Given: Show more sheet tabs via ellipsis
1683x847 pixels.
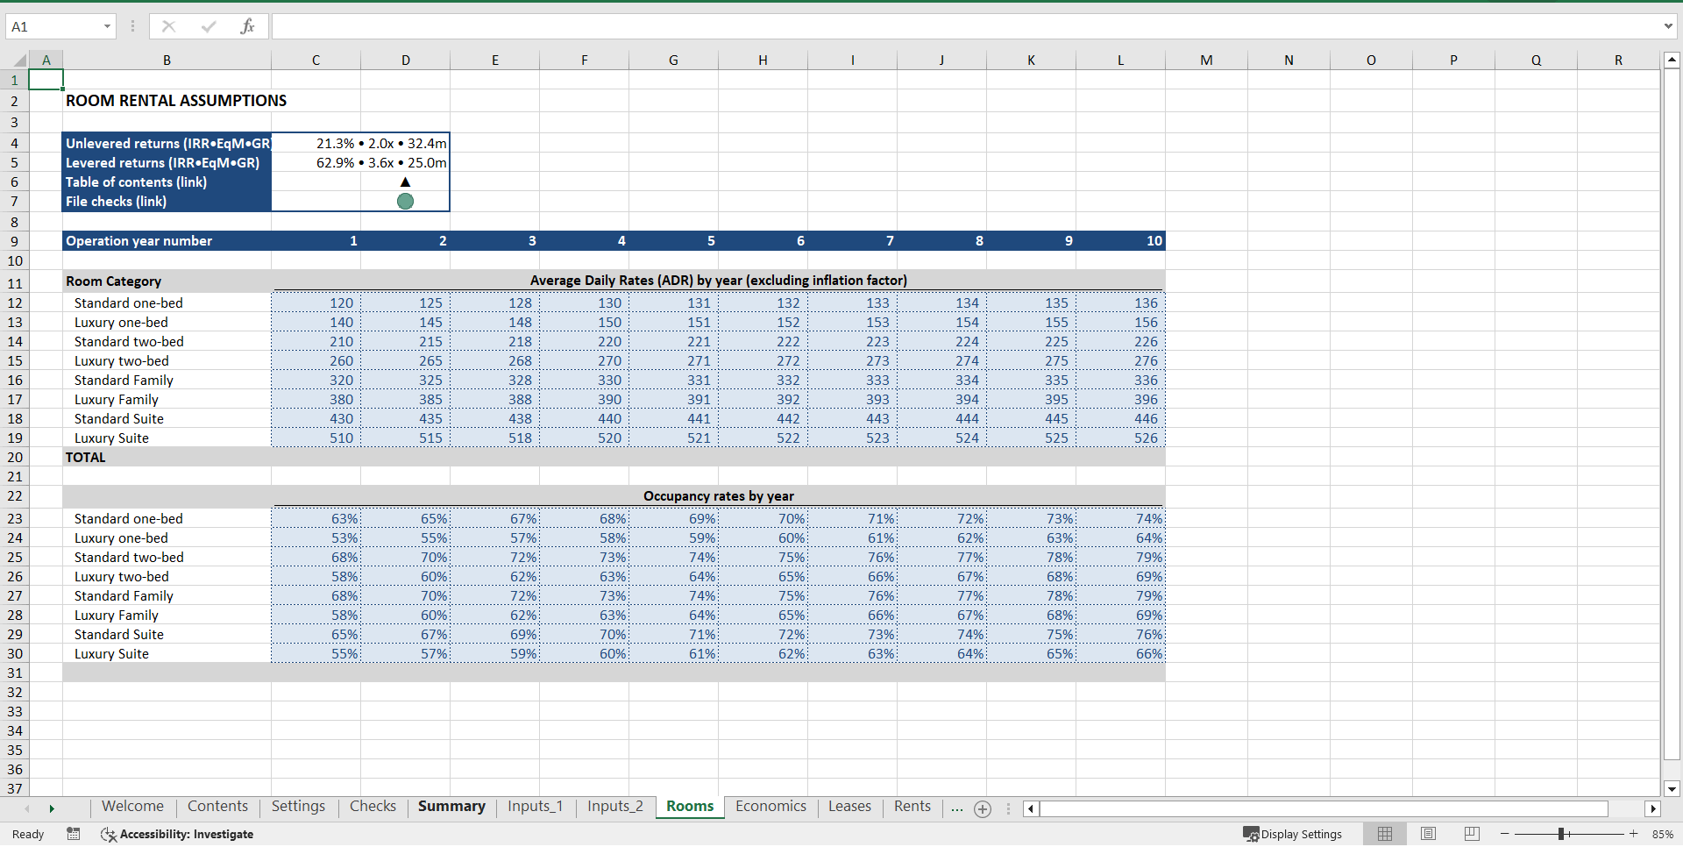Looking at the screenshot, I should [956, 808].
